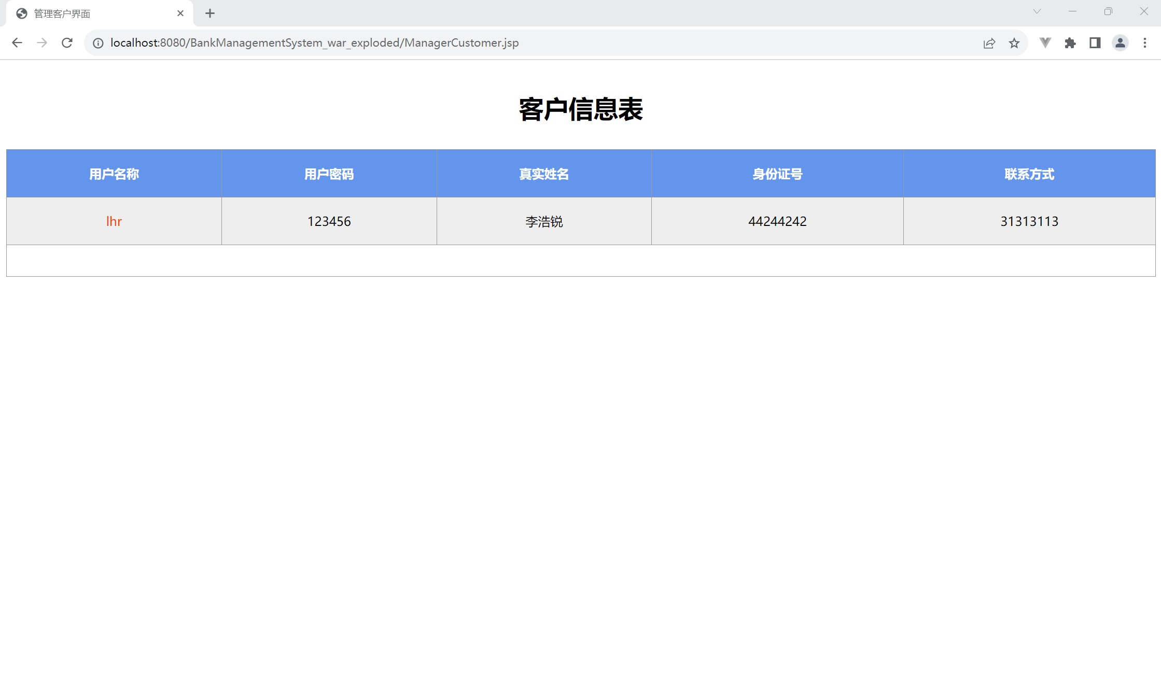Click the red lhr username link
Viewport: 1161px width, 683px height.
coord(114,221)
